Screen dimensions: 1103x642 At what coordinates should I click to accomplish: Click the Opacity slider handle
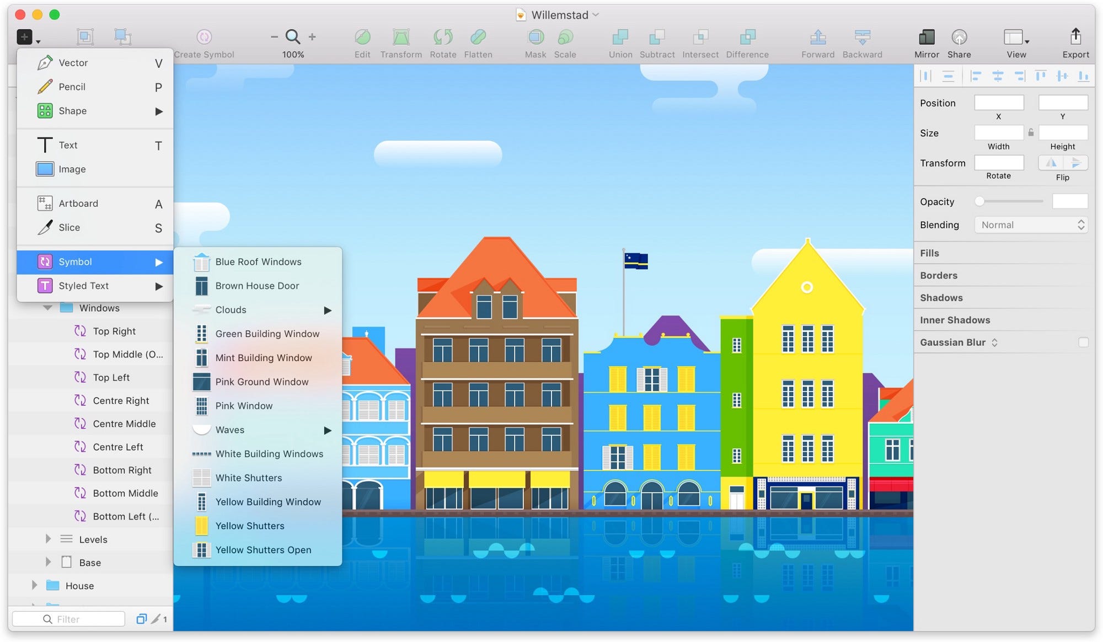point(979,201)
